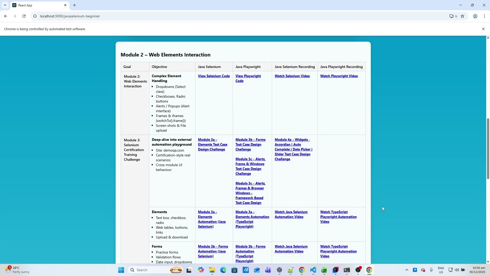Open Module 3b – Forms Test Case Design Challenge

[250, 145]
